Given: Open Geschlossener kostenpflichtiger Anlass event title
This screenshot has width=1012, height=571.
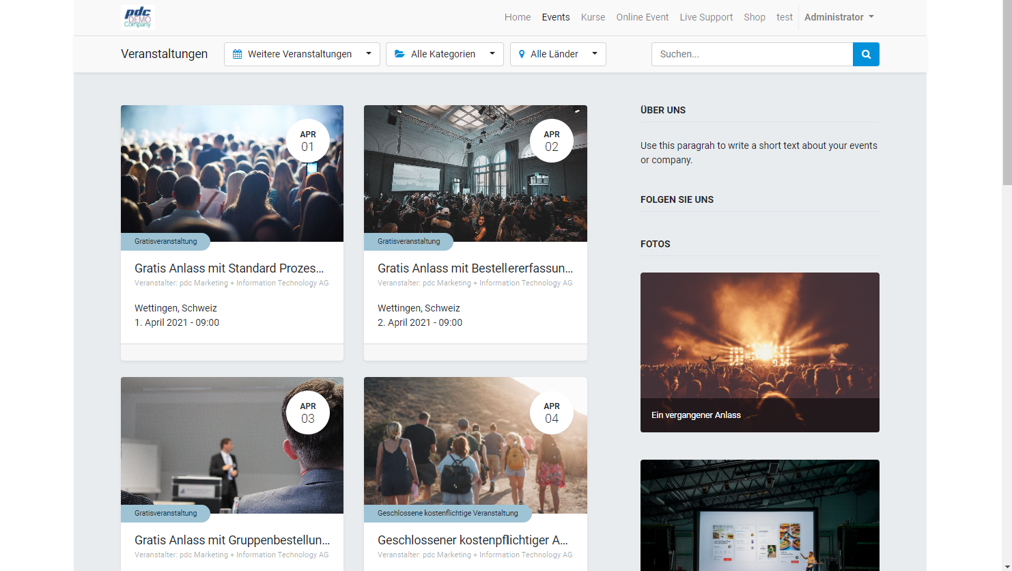Looking at the screenshot, I should (x=473, y=540).
